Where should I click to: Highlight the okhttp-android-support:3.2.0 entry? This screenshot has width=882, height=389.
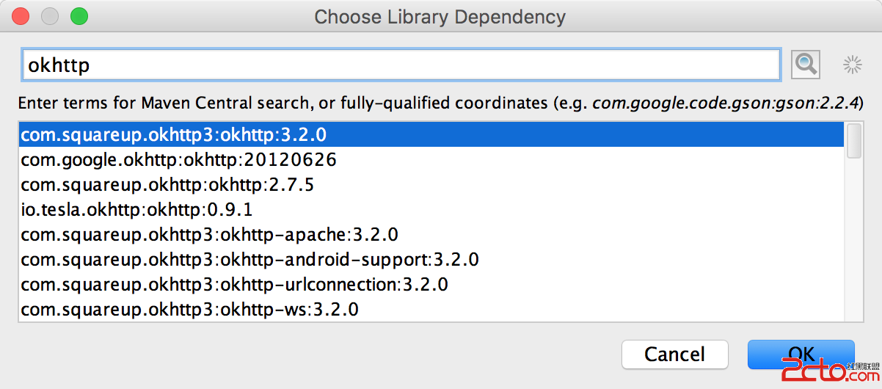pyautogui.click(x=249, y=259)
